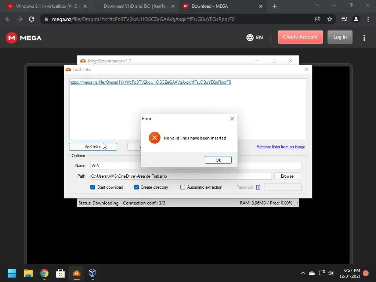Screen dimensions: 376x282
Task: Bookmark this page with the star
Action: (330, 19)
